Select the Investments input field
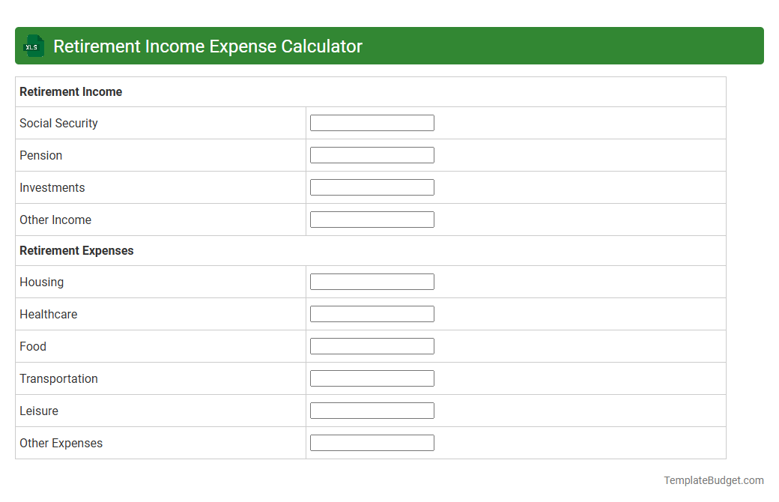This screenshot has width=779, height=502. coord(372,187)
